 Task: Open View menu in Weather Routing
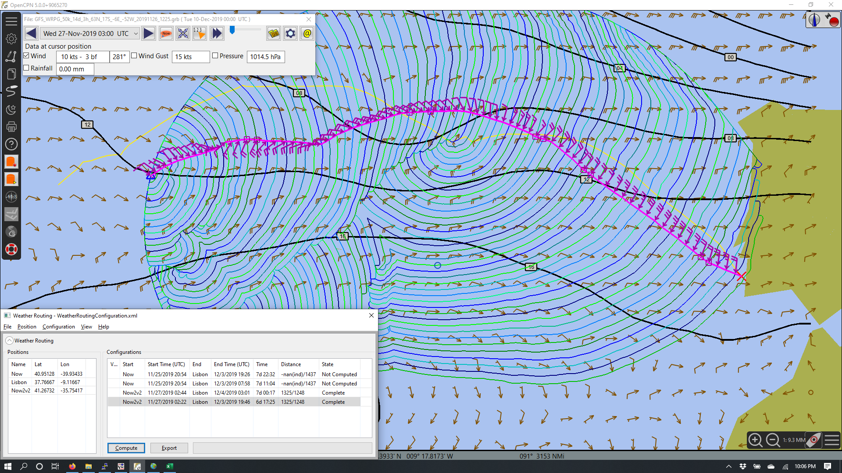pos(86,327)
